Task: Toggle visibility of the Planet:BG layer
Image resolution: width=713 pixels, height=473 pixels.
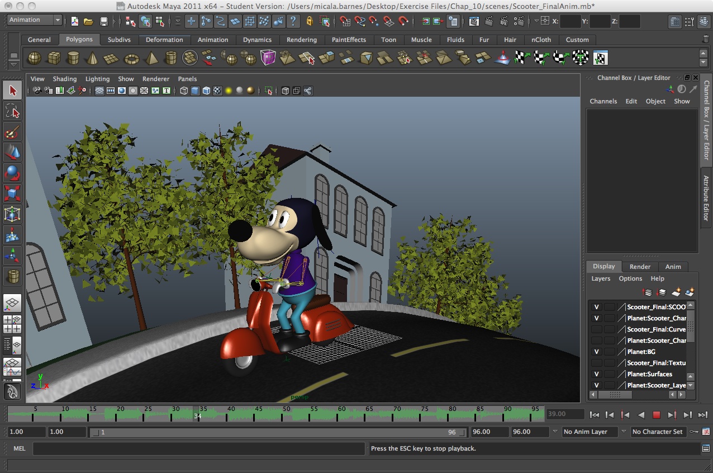Action: [x=596, y=352]
